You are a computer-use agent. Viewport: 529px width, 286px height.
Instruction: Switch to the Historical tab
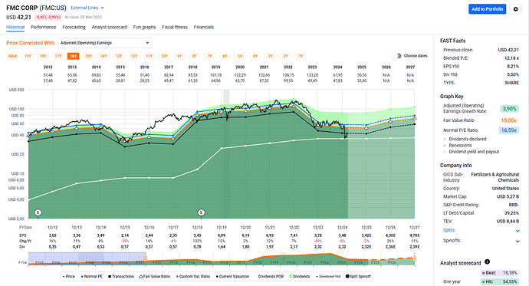click(x=15, y=28)
